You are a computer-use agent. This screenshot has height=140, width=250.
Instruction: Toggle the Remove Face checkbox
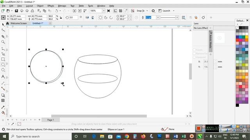(195, 54)
